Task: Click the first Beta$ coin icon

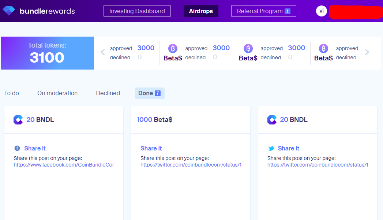Action: pos(173,48)
